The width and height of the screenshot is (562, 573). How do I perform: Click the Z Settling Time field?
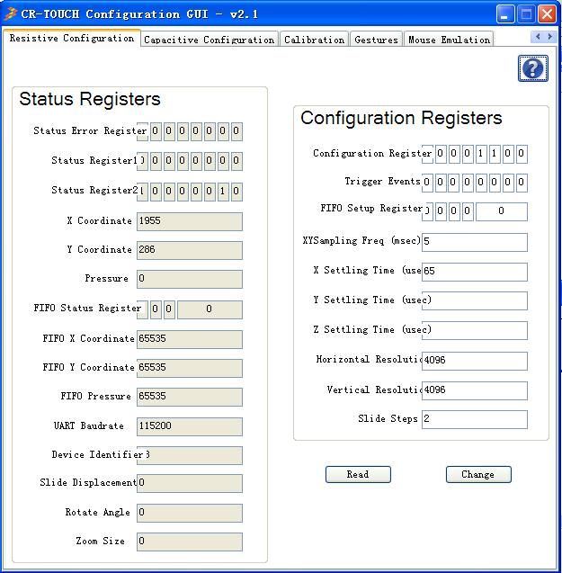(474, 330)
